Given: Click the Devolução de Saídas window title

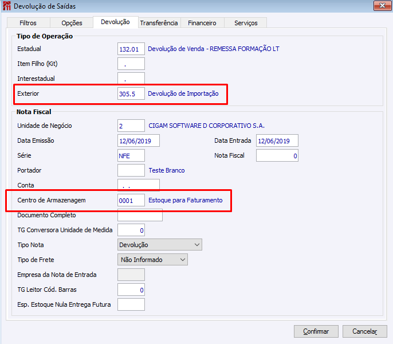Looking at the screenshot, I should point(45,6).
